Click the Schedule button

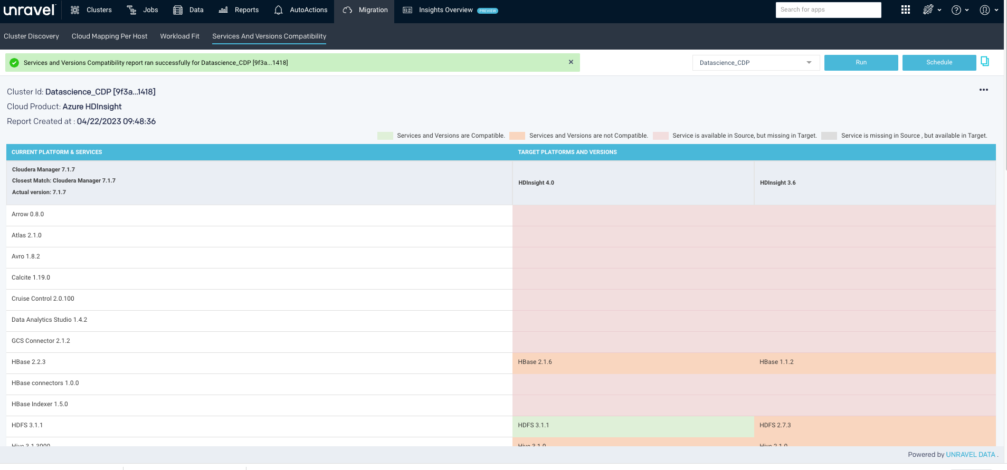939,63
